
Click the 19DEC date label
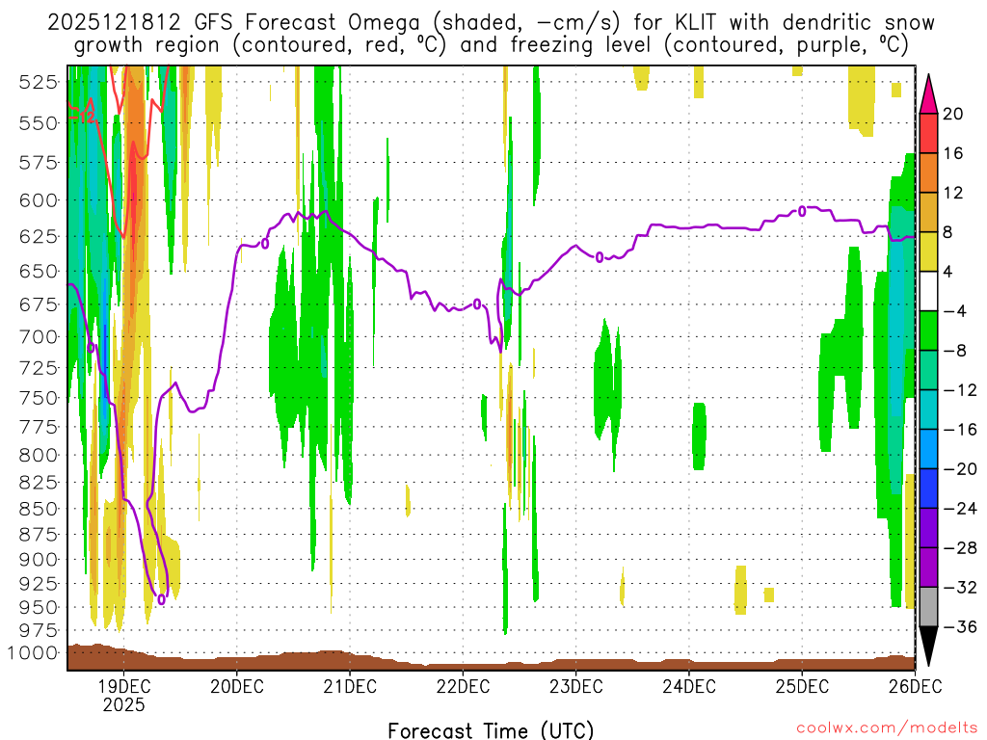point(123,686)
